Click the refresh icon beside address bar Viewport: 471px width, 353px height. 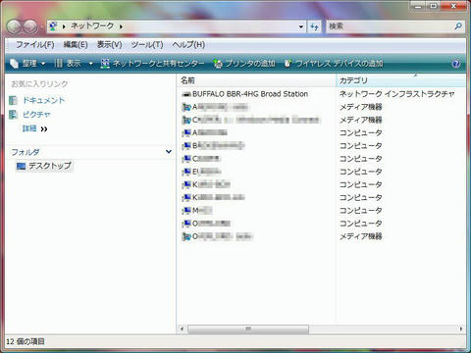click(314, 26)
